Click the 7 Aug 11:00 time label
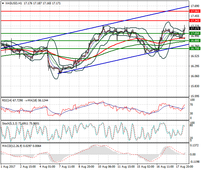Image resolution: width=201 pixels, height=170 pixels. [x=67, y=167]
